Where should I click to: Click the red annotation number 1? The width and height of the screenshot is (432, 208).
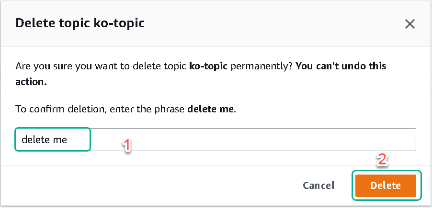coord(126,145)
